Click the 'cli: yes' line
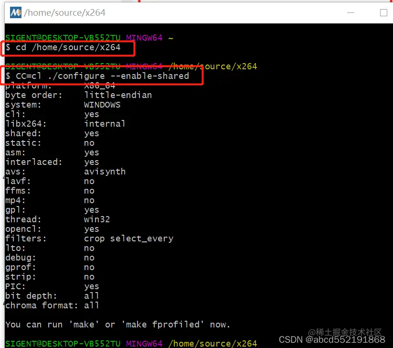Viewport: 393px width, 348px height. (x=52, y=114)
